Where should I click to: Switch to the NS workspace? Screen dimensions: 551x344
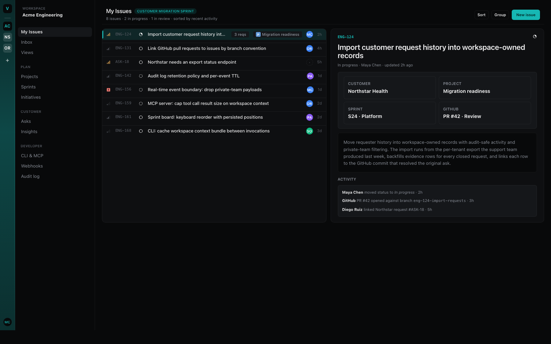coord(7,37)
